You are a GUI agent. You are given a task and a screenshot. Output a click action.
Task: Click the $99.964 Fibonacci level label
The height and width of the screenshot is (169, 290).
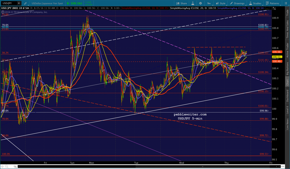264,111
